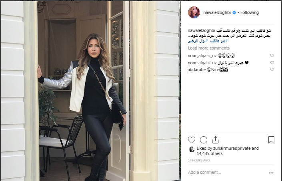Like the post with heart icon
The width and height of the screenshot is (282, 181).
tap(192, 140)
